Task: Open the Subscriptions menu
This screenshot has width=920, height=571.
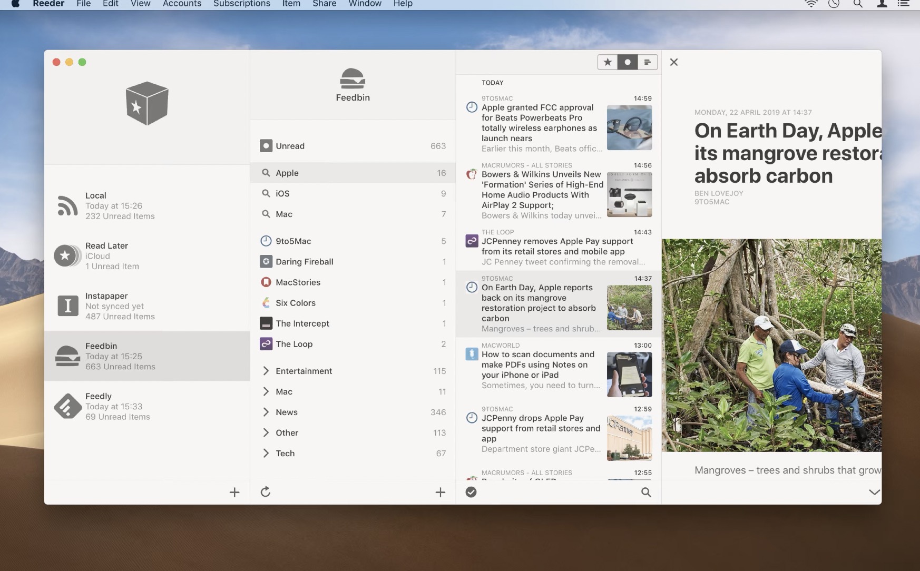Action: [x=241, y=4]
